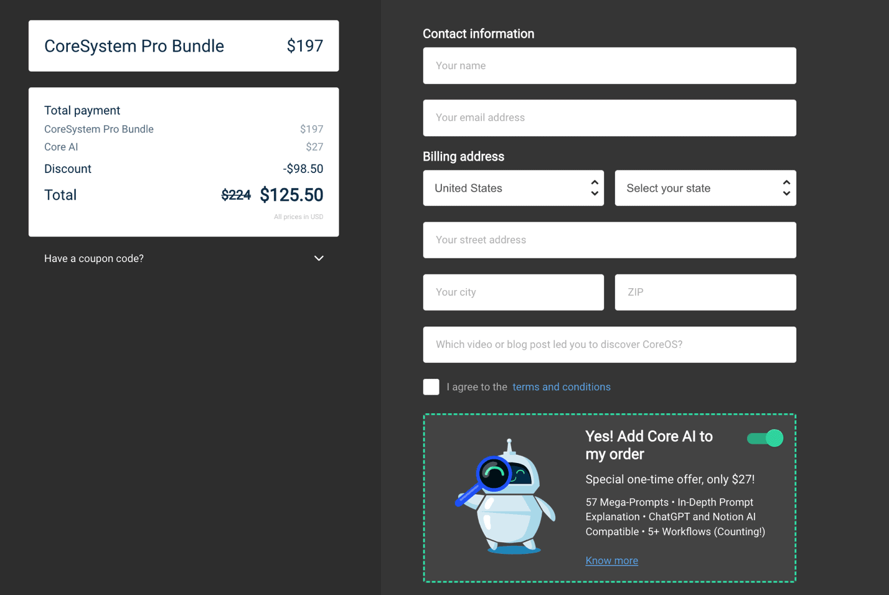This screenshot has height=595, width=889.
Task: Click the state selector up-down arrows
Action: pos(786,188)
